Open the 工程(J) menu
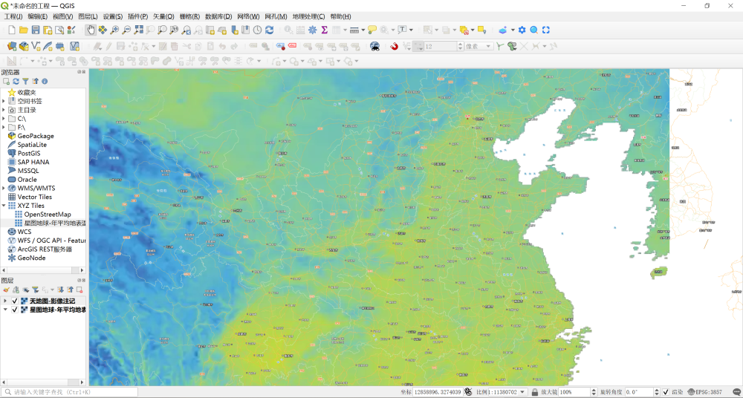 coord(13,16)
